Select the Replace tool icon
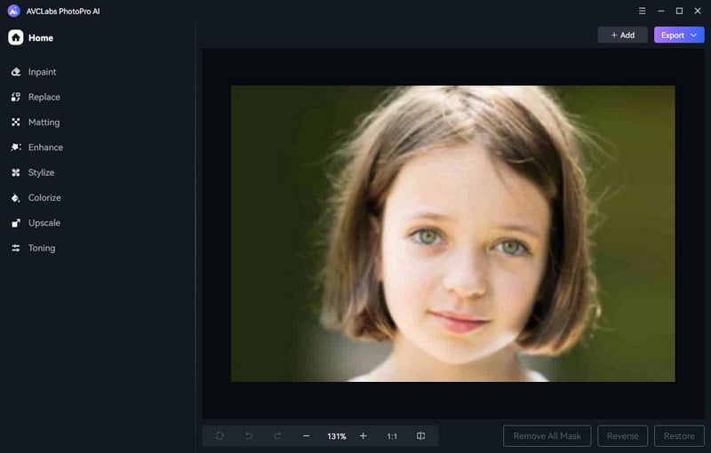Screen dimensions: 711x453 coord(16,97)
